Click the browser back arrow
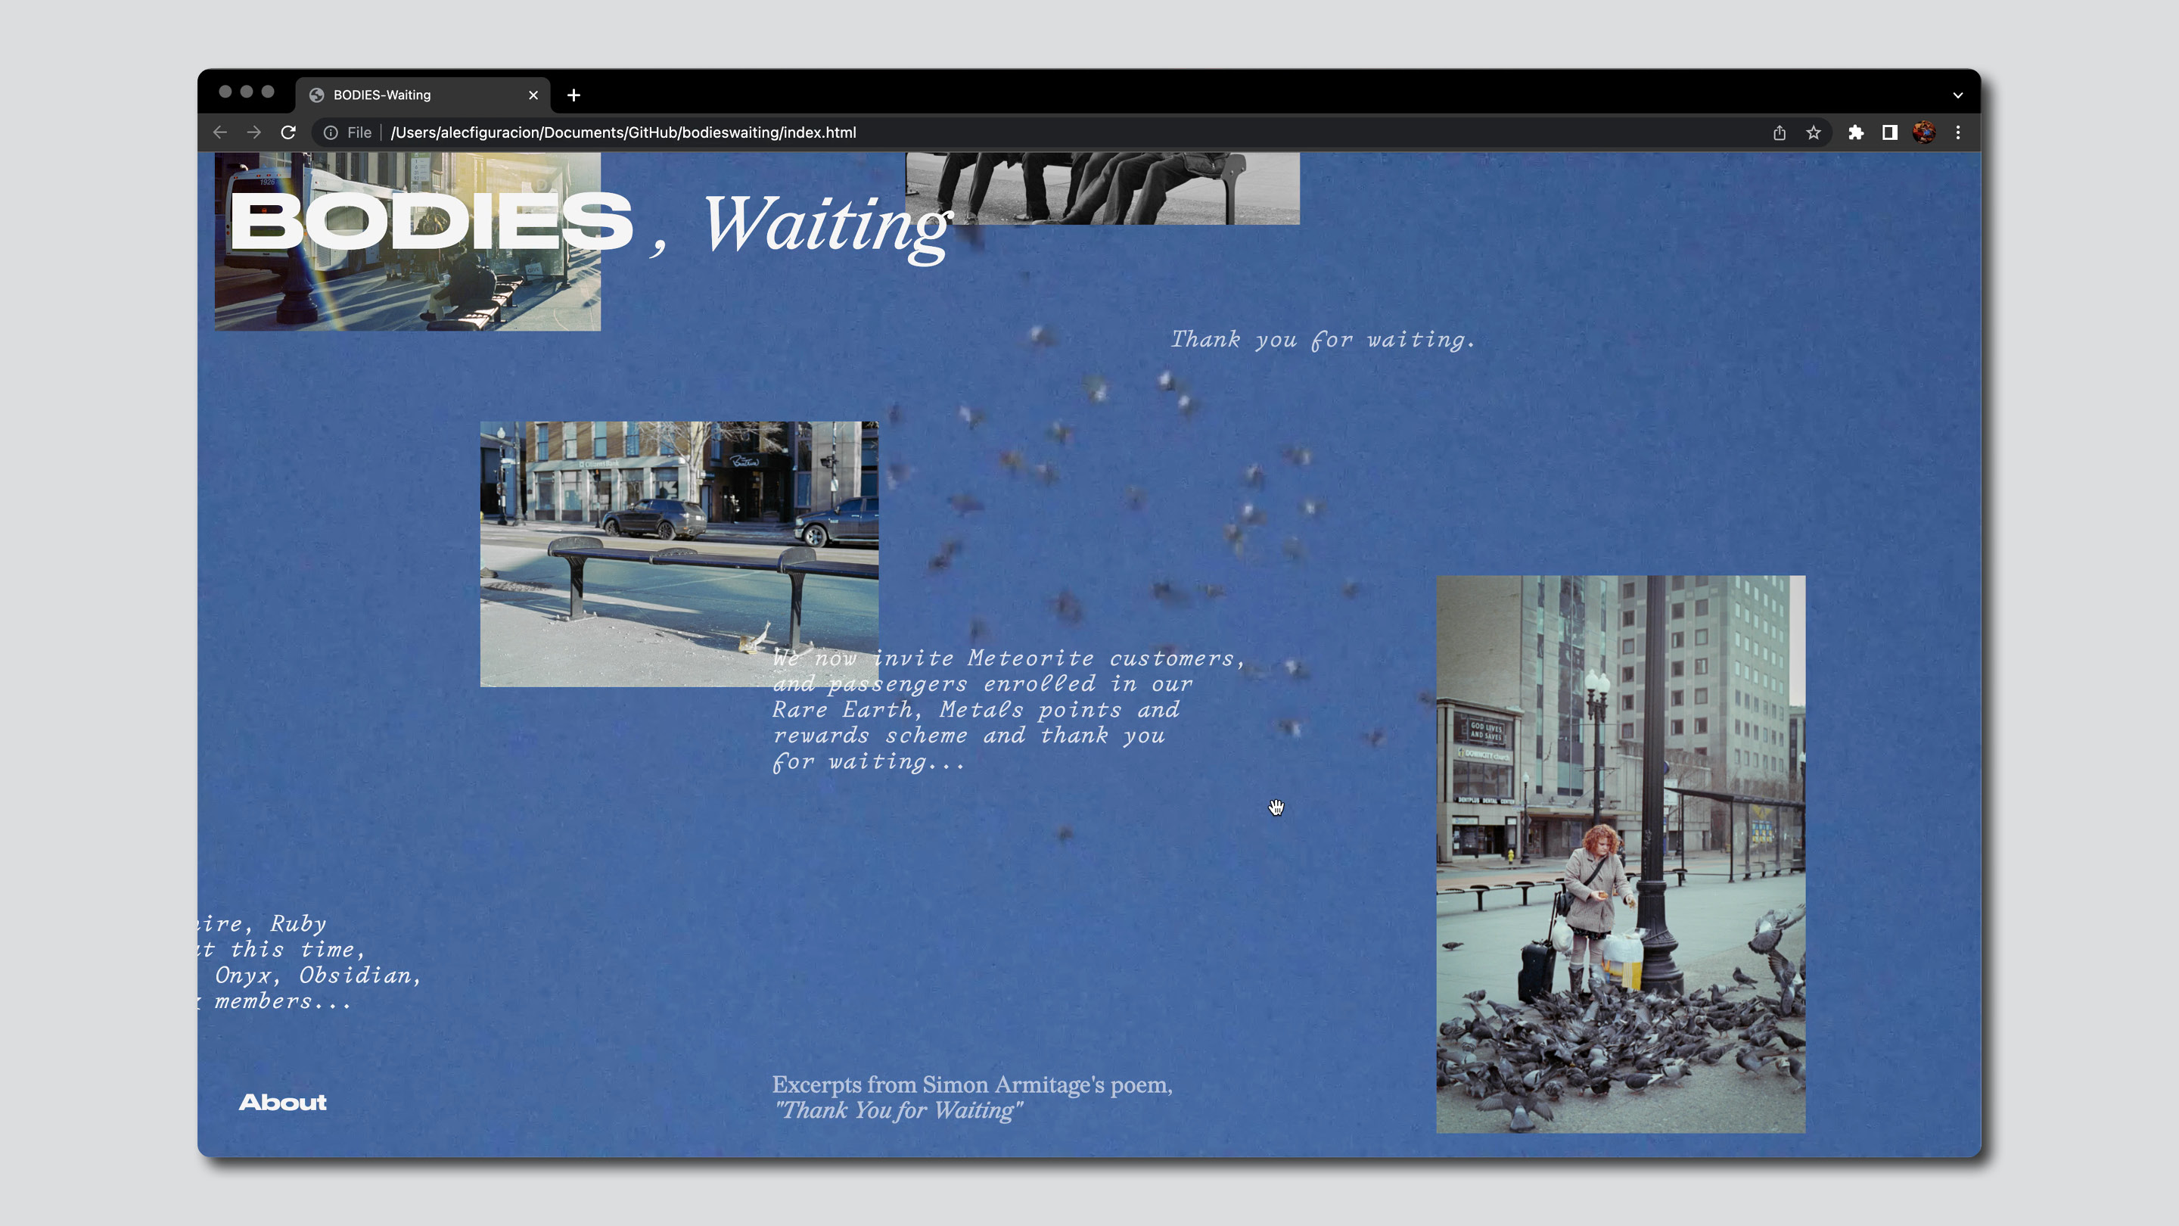Image resolution: width=2179 pixels, height=1226 pixels. pos(220,132)
